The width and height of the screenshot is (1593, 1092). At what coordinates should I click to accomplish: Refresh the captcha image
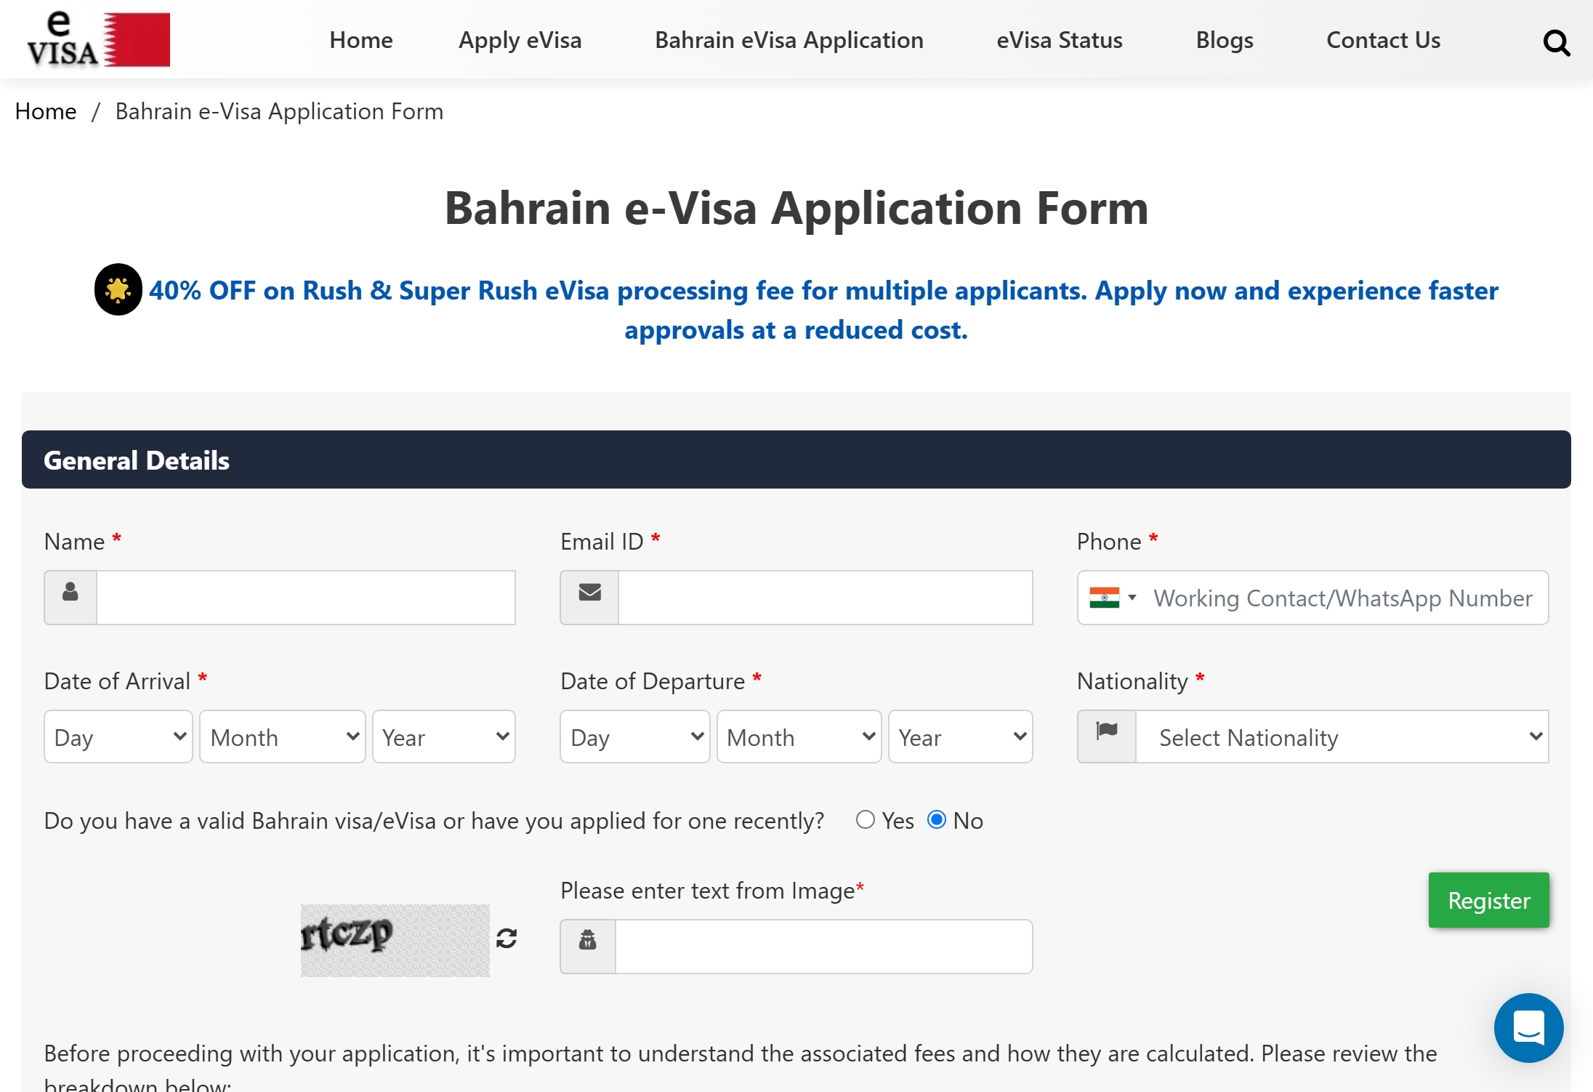click(x=507, y=938)
